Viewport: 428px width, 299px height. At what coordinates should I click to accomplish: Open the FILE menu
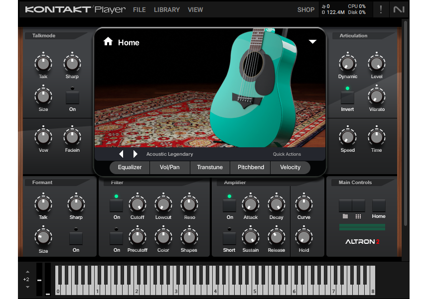[139, 10]
